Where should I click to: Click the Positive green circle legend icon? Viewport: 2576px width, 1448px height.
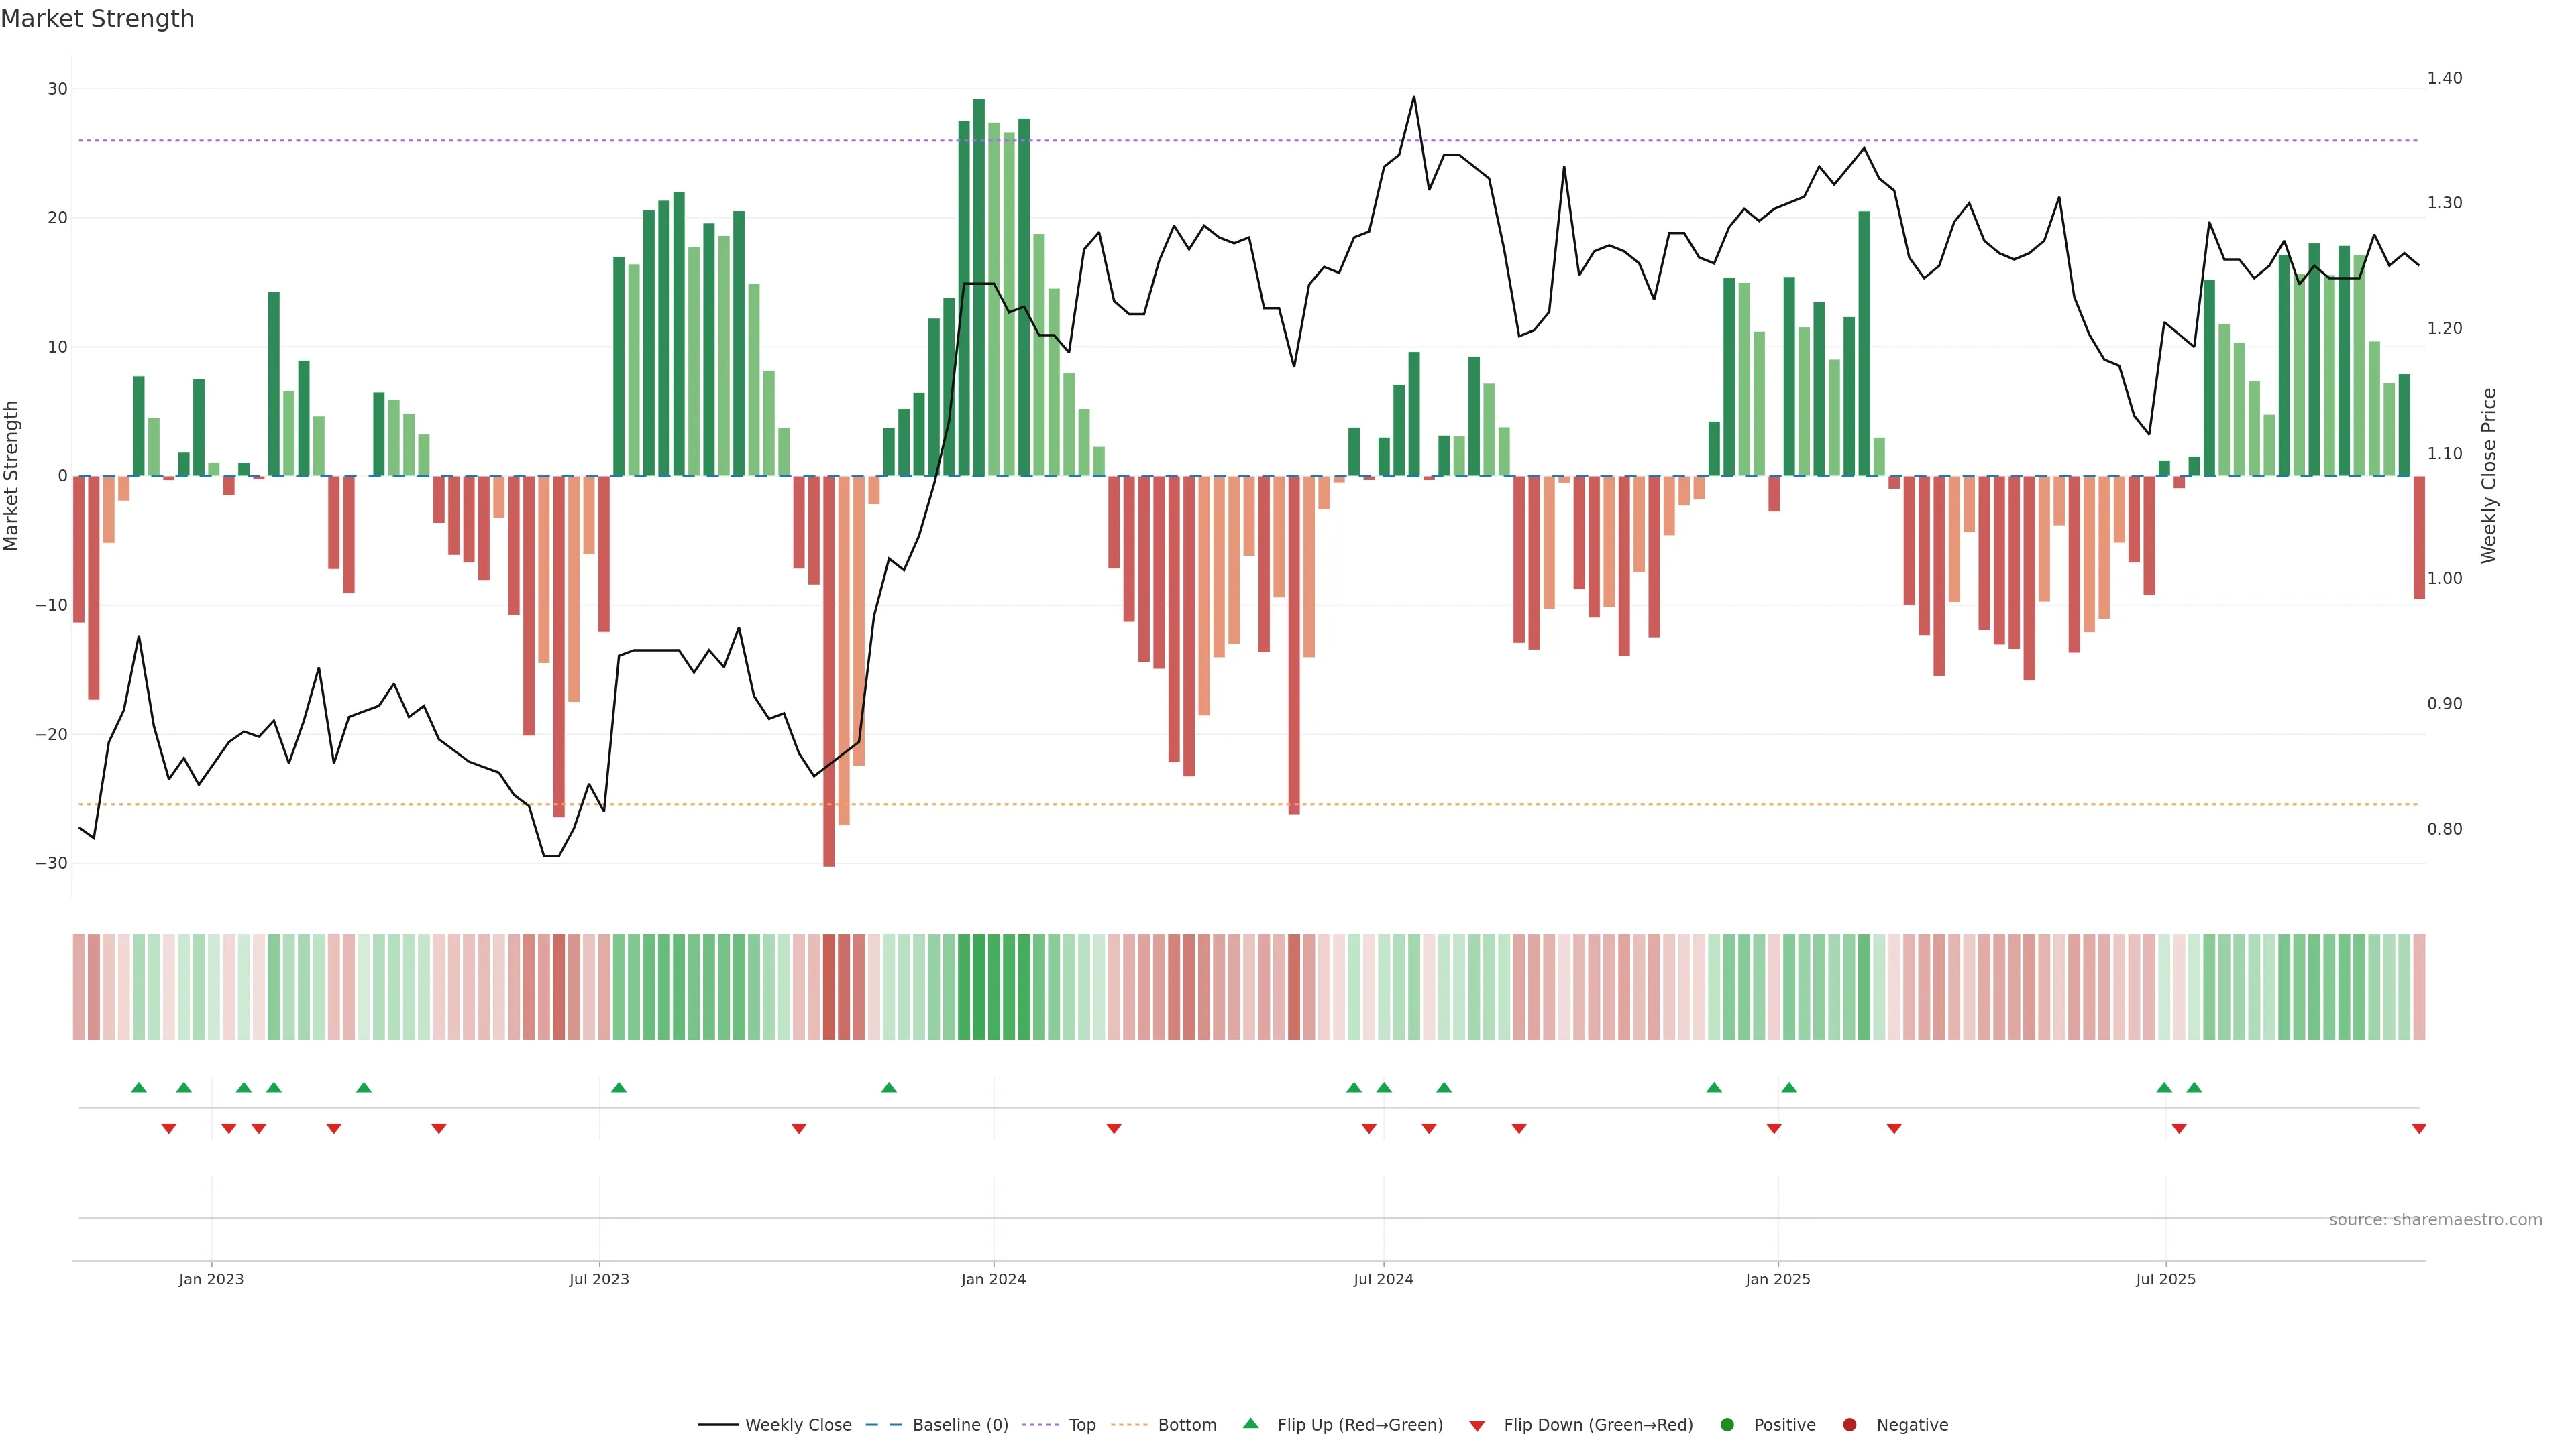coord(1727,1424)
